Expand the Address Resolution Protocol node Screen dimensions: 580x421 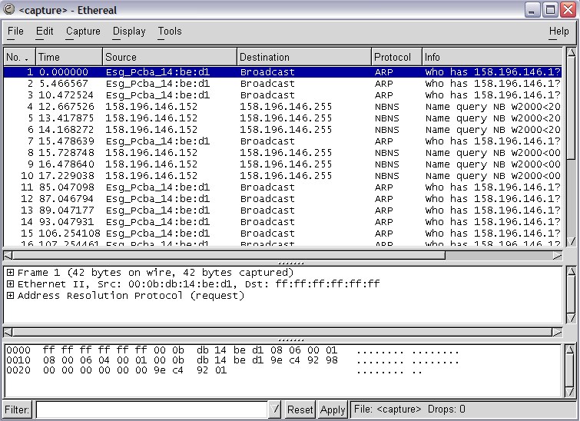[x=10, y=296]
